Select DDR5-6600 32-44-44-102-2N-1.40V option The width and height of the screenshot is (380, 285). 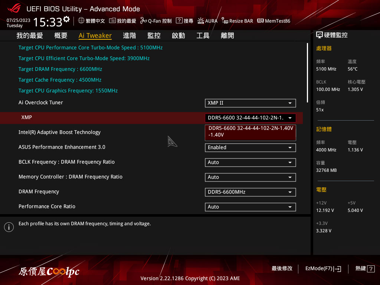(250, 132)
